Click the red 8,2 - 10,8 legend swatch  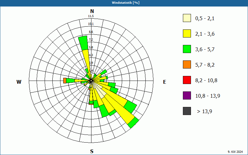tap(187, 80)
